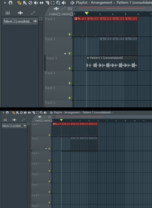This screenshot has width=152, height=208.
Task: Select the Zoom tool in upper toolbar
Action: 58,3
